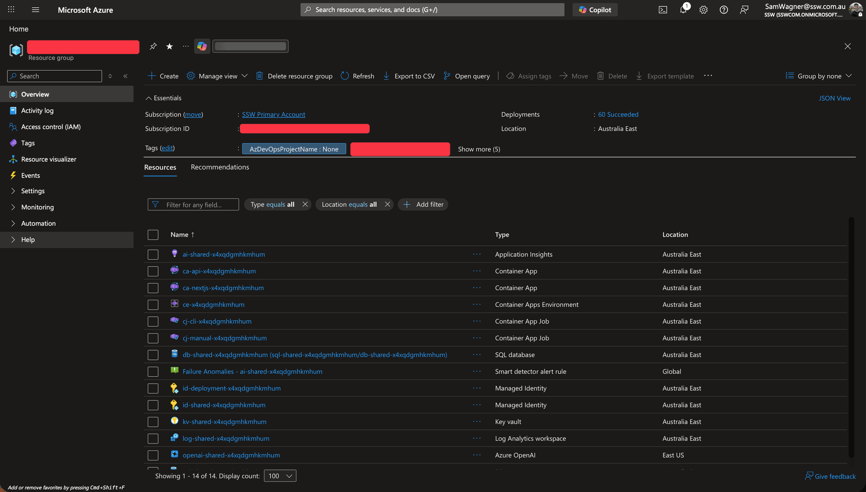Screen dimensions: 866x492
Task: Pin resource group with pushpin icon
Action: (x=153, y=46)
